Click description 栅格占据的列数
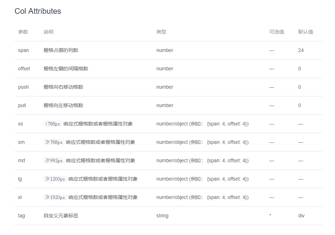Viewport: 335px width, 235px height. [x=61, y=50]
